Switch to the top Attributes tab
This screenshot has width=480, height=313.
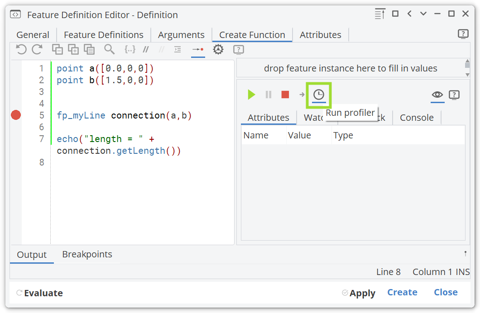point(321,35)
